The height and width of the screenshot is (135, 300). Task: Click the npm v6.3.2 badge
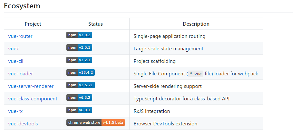(x=79, y=97)
